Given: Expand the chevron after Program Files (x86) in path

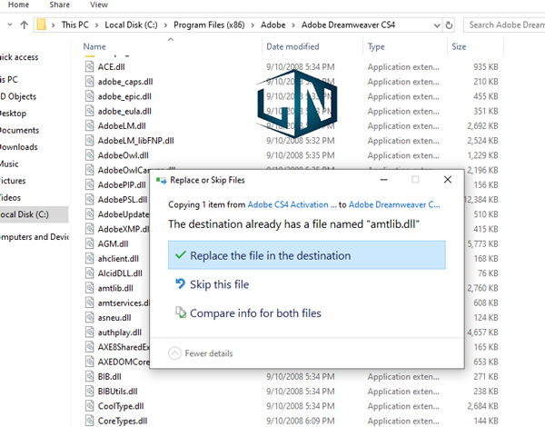Looking at the screenshot, I should [x=253, y=25].
